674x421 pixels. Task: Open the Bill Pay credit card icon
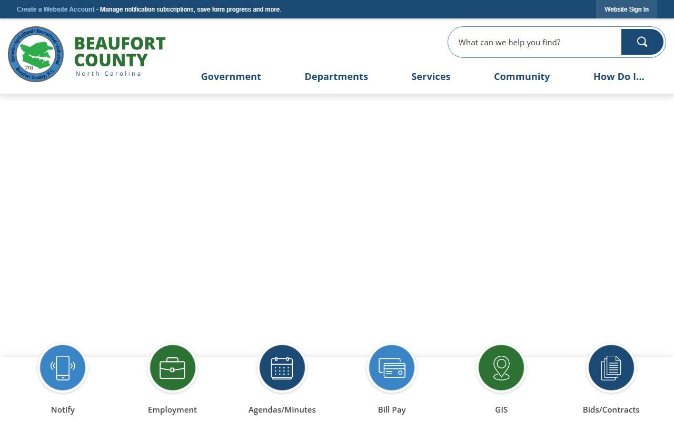(x=392, y=368)
